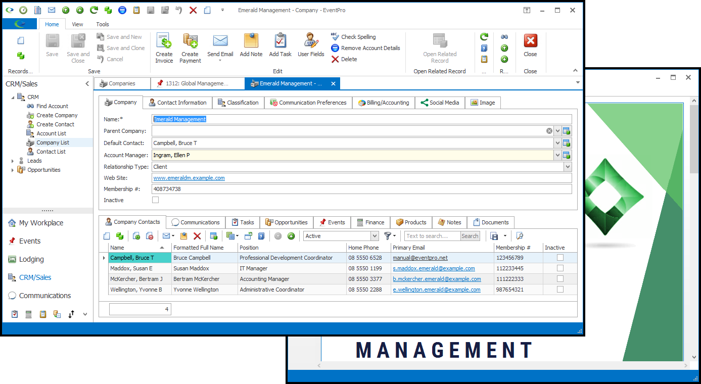The image size is (701, 384).
Task: Toggle Inactive checkbox for Wellington, Yvonne B
Action: [560, 290]
